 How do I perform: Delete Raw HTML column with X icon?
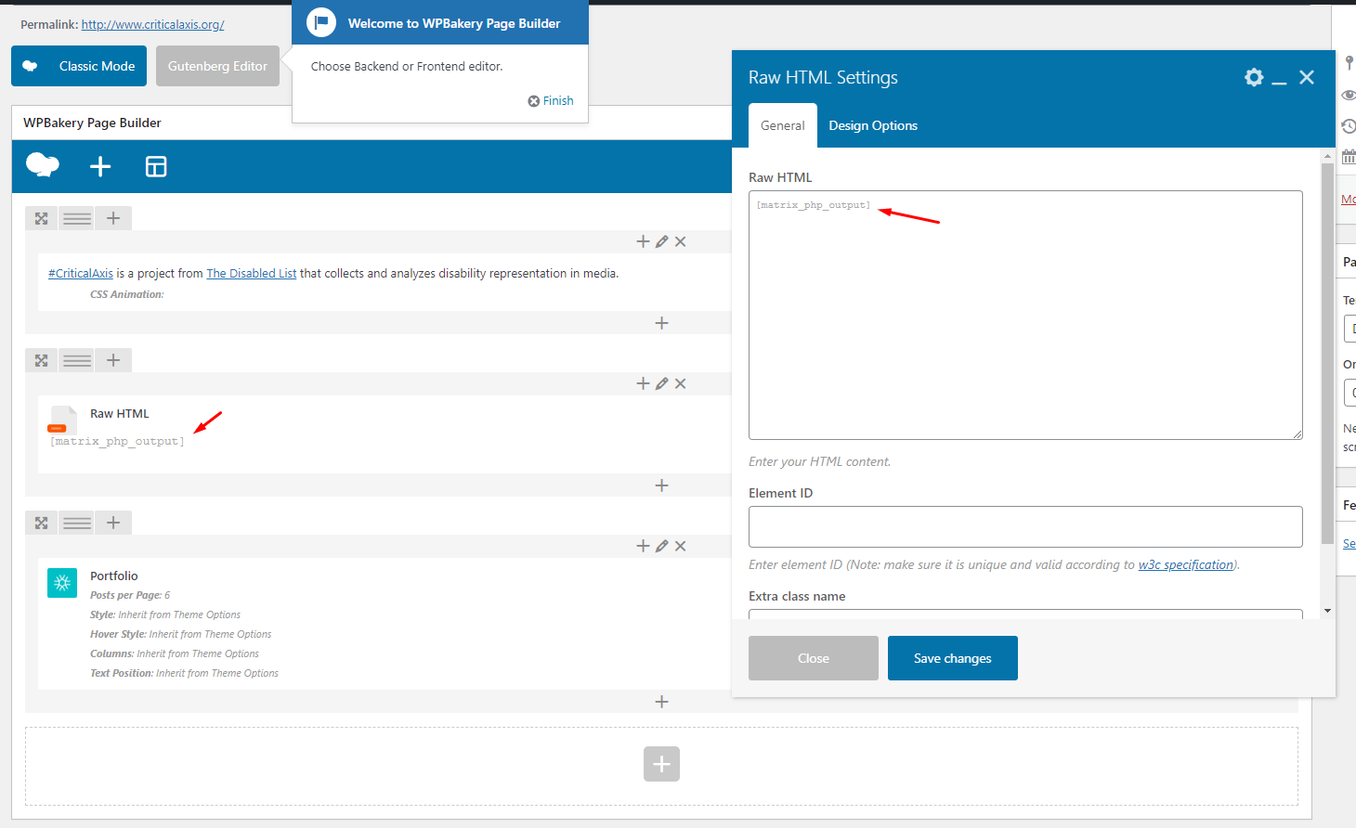tap(681, 383)
